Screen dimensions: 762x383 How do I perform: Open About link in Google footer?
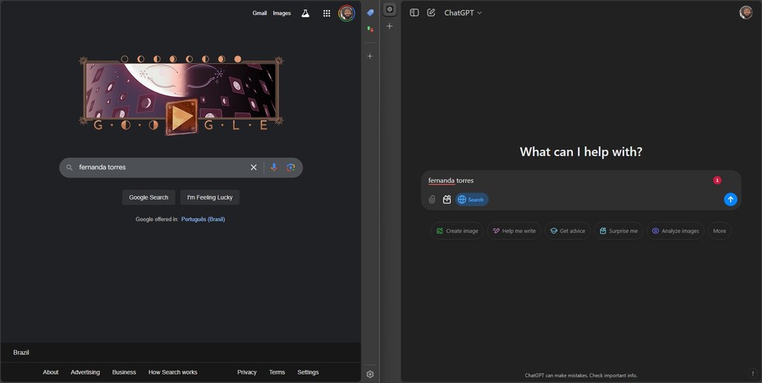[50, 372]
